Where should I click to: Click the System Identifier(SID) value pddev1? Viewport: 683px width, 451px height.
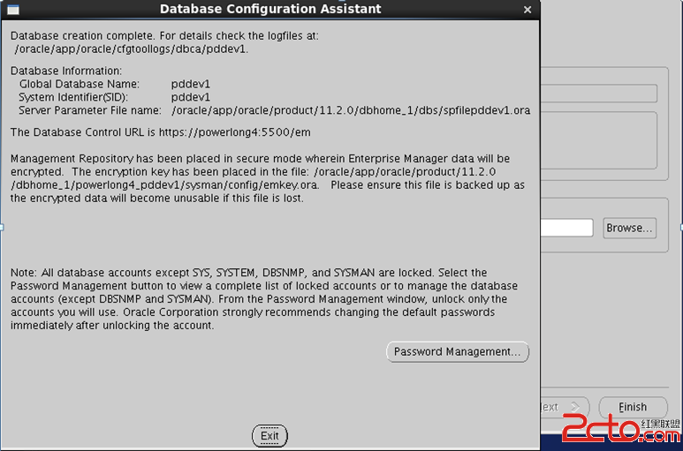[x=191, y=97]
